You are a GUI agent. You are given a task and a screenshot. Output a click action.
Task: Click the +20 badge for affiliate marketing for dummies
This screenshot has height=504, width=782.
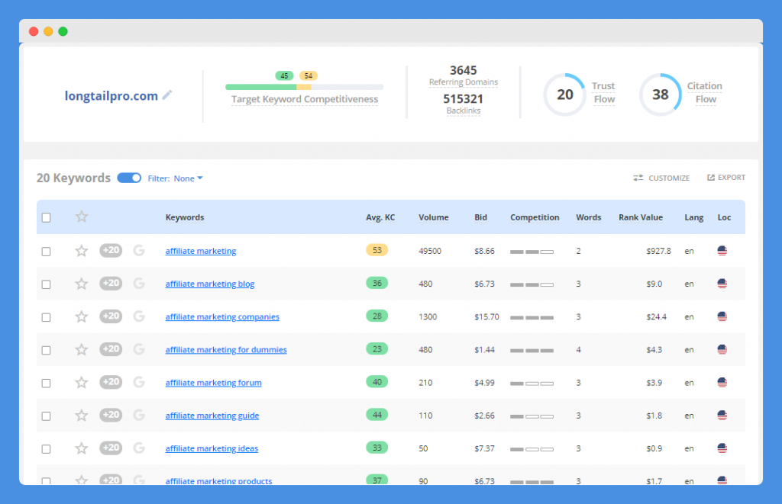point(111,348)
